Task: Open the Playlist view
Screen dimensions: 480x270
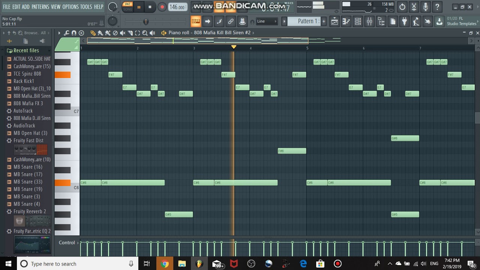Action: tap(334, 21)
